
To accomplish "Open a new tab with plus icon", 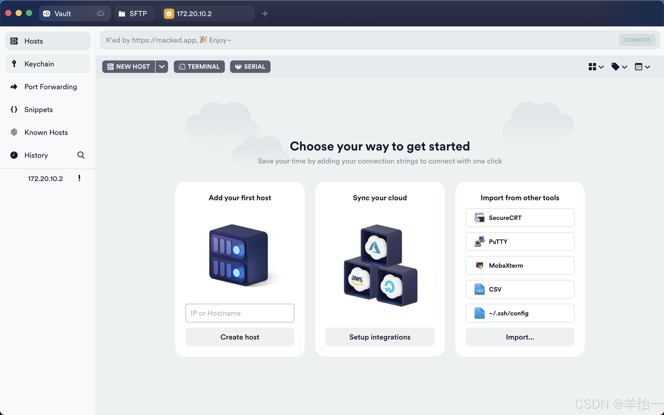I will point(265,13).
